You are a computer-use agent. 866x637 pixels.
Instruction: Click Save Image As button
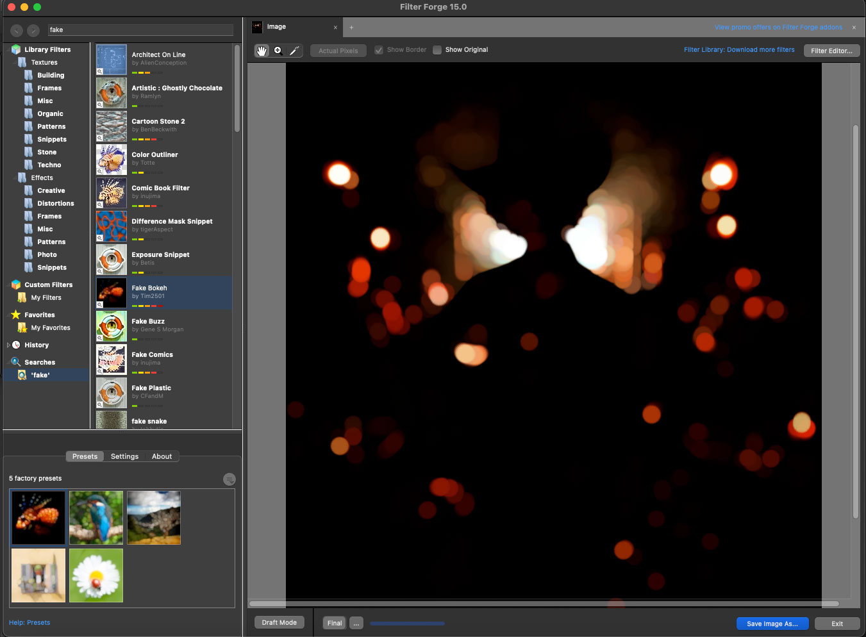point(772,624)
